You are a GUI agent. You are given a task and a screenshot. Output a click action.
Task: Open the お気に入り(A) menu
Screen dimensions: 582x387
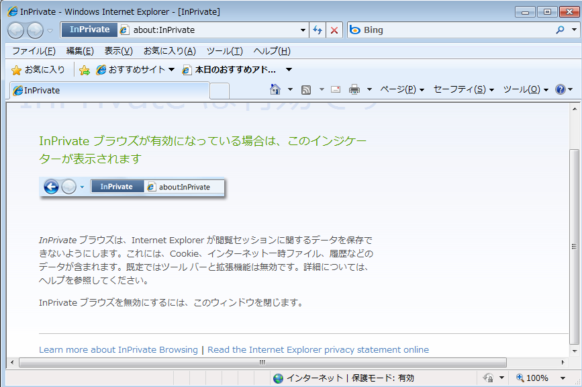170,51
